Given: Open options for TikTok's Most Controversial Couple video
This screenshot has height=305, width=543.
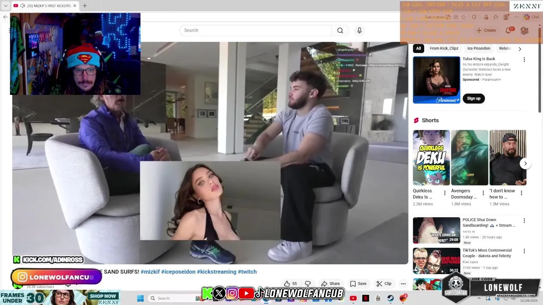Looking at the screenshot, I should coord(524,251).
